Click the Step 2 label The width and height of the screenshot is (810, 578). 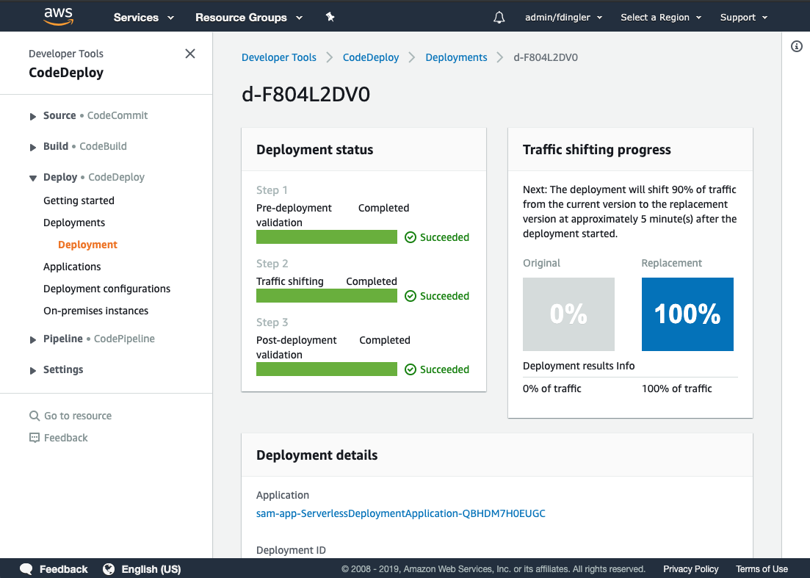click(x=272, y=264)
